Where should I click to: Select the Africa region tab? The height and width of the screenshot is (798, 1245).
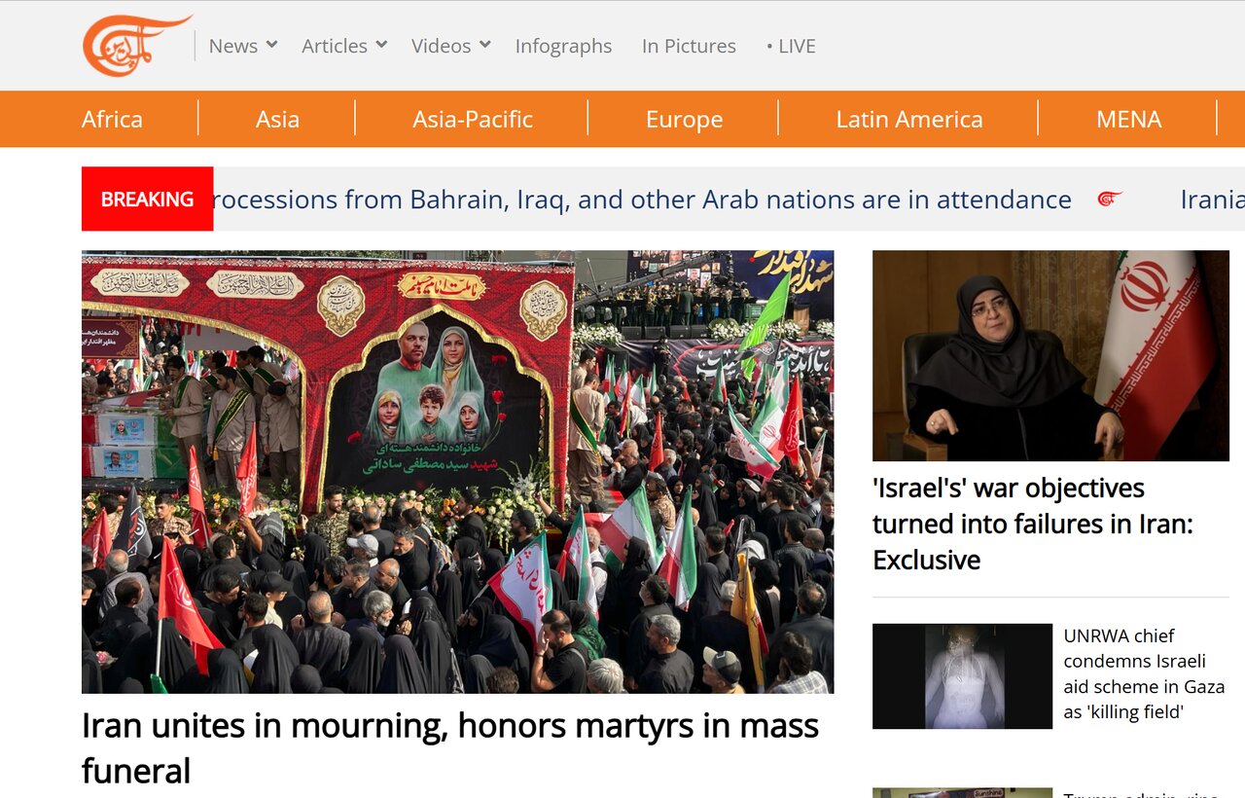click(112, 119)
